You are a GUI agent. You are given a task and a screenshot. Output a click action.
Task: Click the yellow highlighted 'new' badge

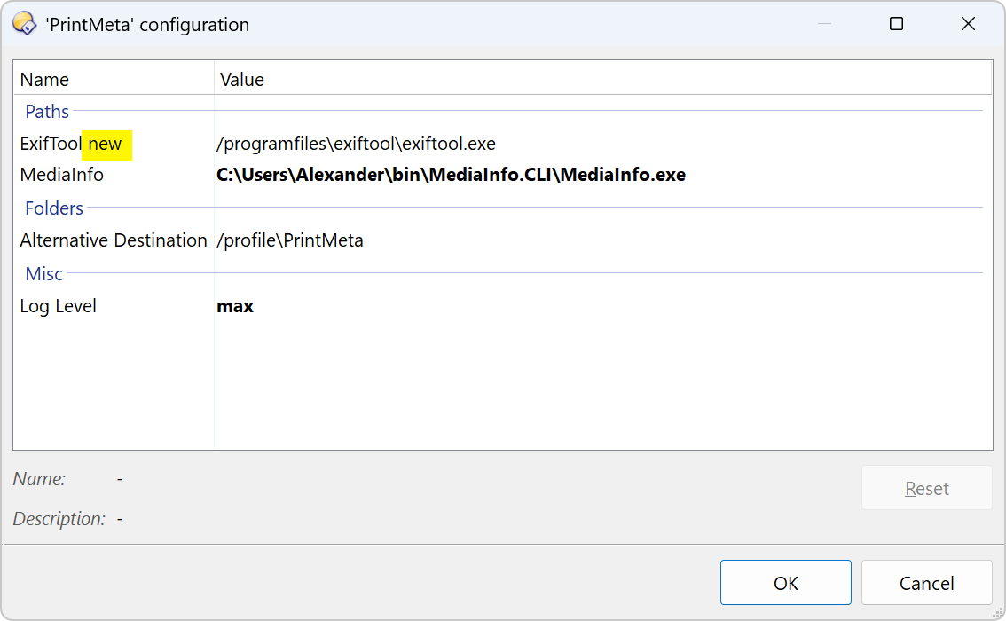[106, 145]
